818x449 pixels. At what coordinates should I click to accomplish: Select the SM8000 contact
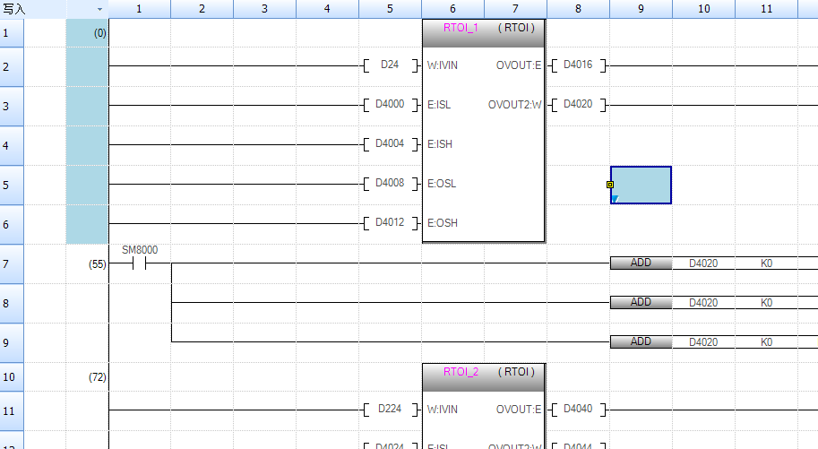(x=139, y=264)
